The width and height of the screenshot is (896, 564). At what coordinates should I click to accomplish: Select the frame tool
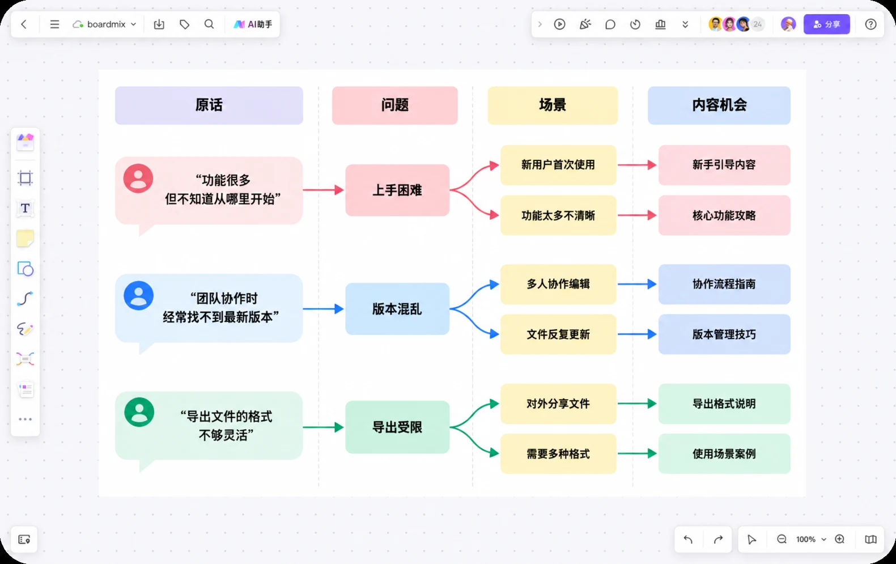(25, 178)
